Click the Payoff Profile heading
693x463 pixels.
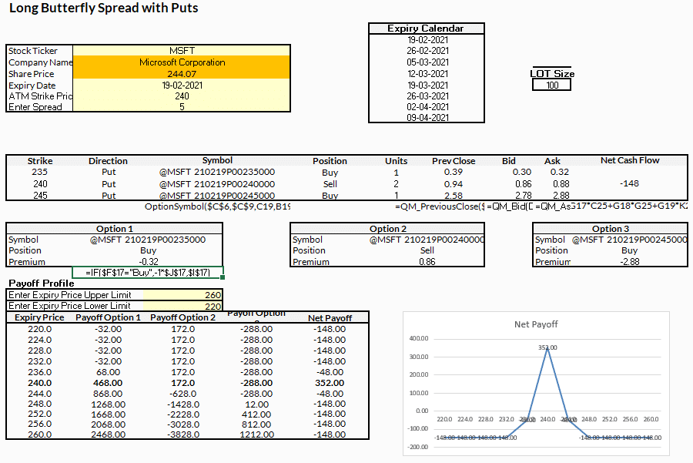coord(41,283)
